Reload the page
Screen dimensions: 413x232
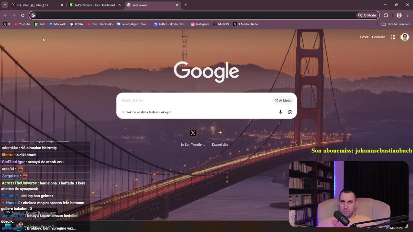coord(23,15)
